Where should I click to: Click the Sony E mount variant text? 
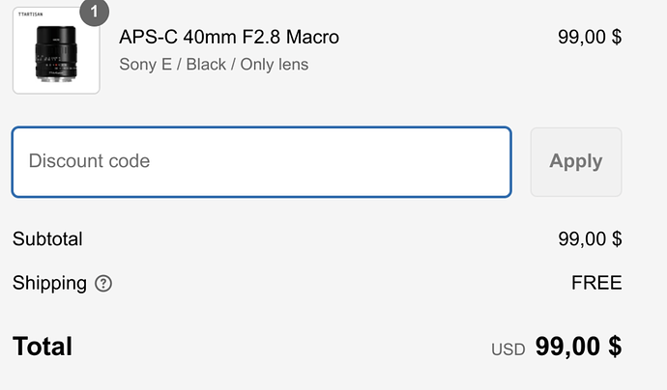tap(145, 65)
